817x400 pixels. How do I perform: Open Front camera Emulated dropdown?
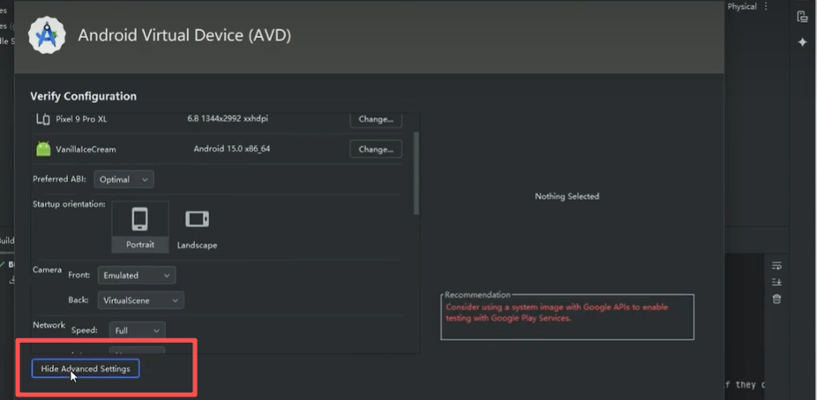[x=137, y=275]
